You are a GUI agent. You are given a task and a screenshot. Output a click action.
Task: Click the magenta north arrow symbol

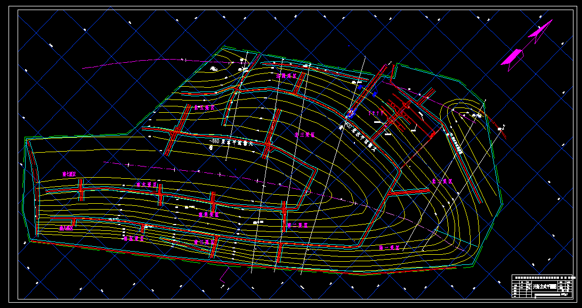point(527,45)
